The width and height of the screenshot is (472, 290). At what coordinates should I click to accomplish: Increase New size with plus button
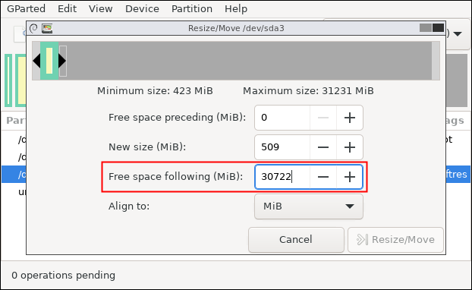tap(350, 147)
